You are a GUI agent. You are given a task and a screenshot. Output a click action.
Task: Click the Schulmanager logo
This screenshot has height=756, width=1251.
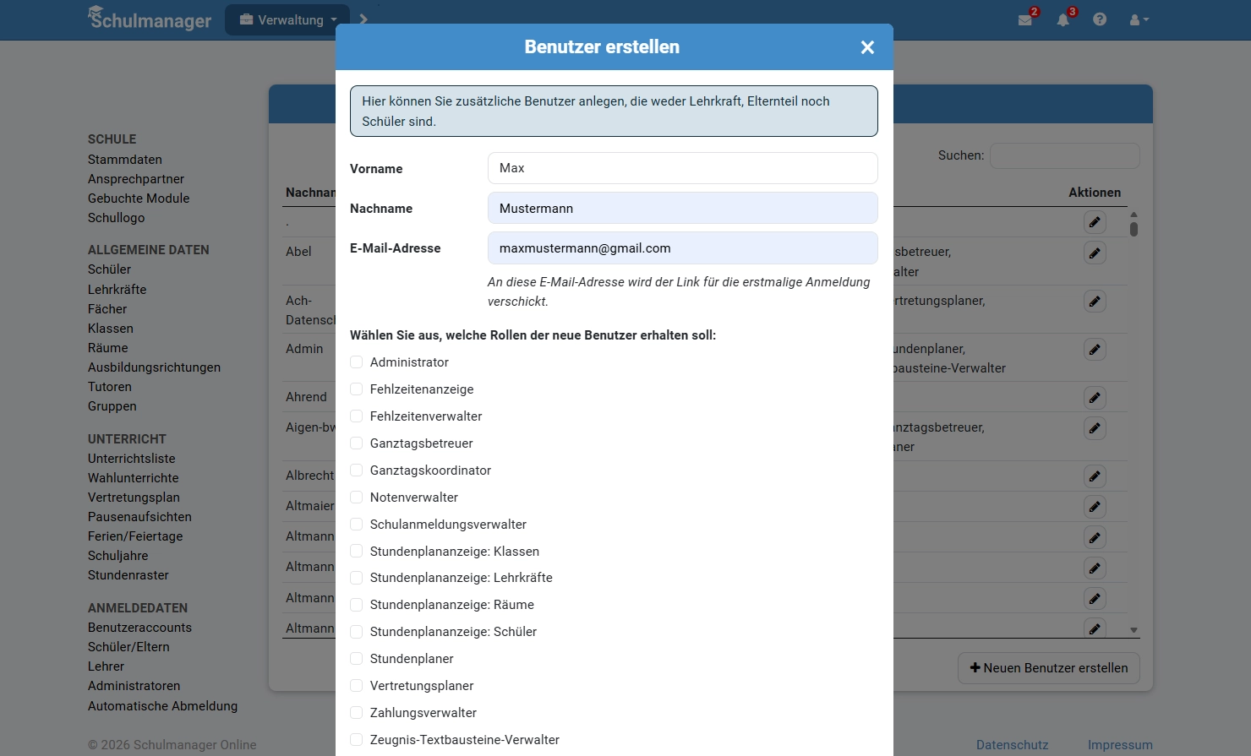pyautogui.click(x=150, y=19)
